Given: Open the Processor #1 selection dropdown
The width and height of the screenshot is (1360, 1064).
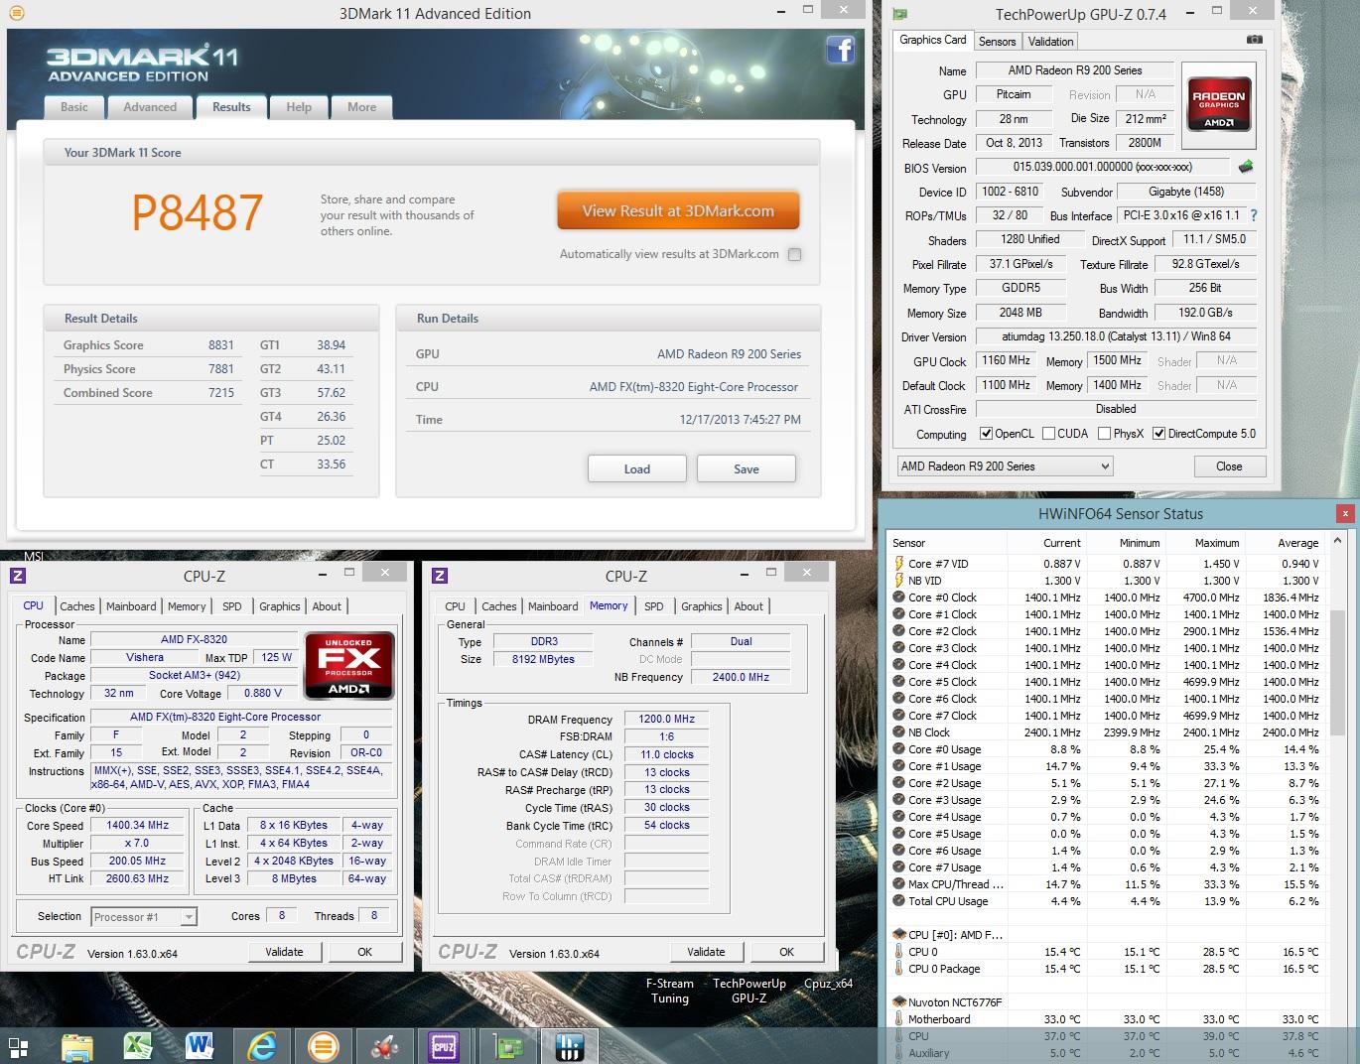Looking at the screenshot, I should (144, 917).
